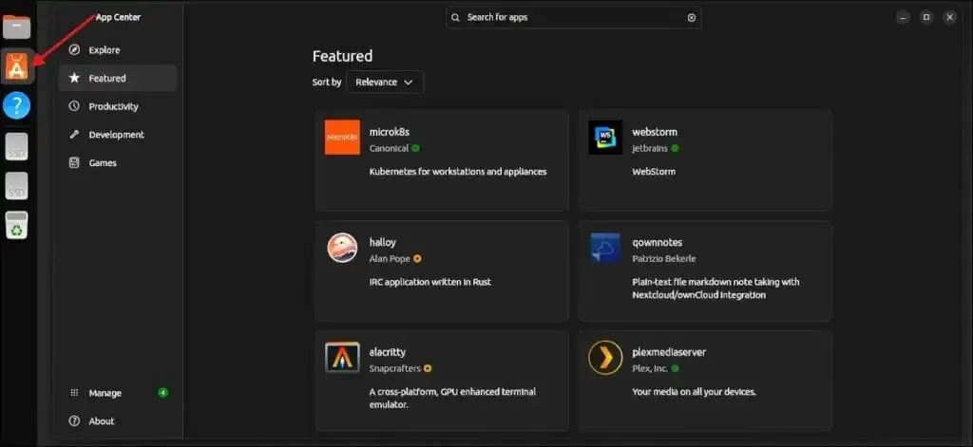
Task: Click the About question mark icon
Action: click(x=74, y=421)
